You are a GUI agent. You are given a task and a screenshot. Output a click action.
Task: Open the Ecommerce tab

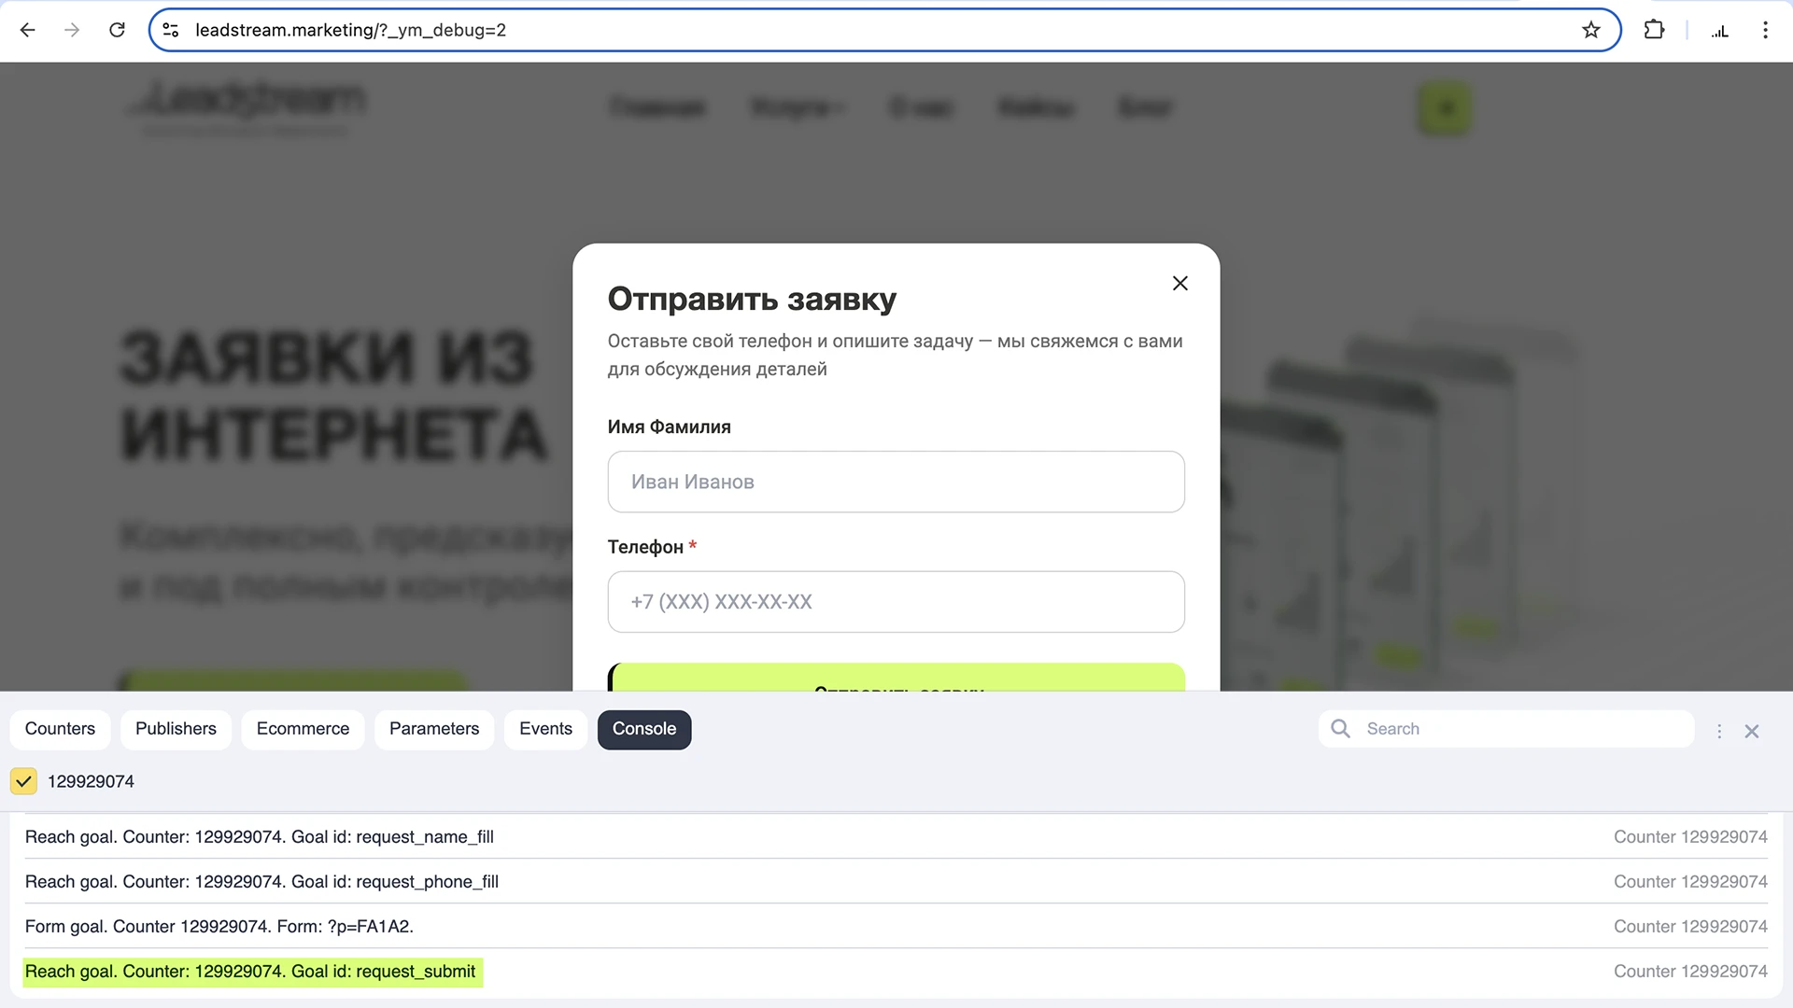click(x=303, y=729)
